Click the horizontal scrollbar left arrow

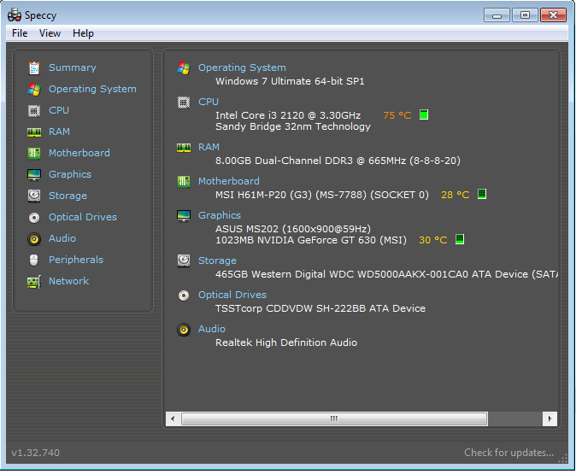[173, 418]
